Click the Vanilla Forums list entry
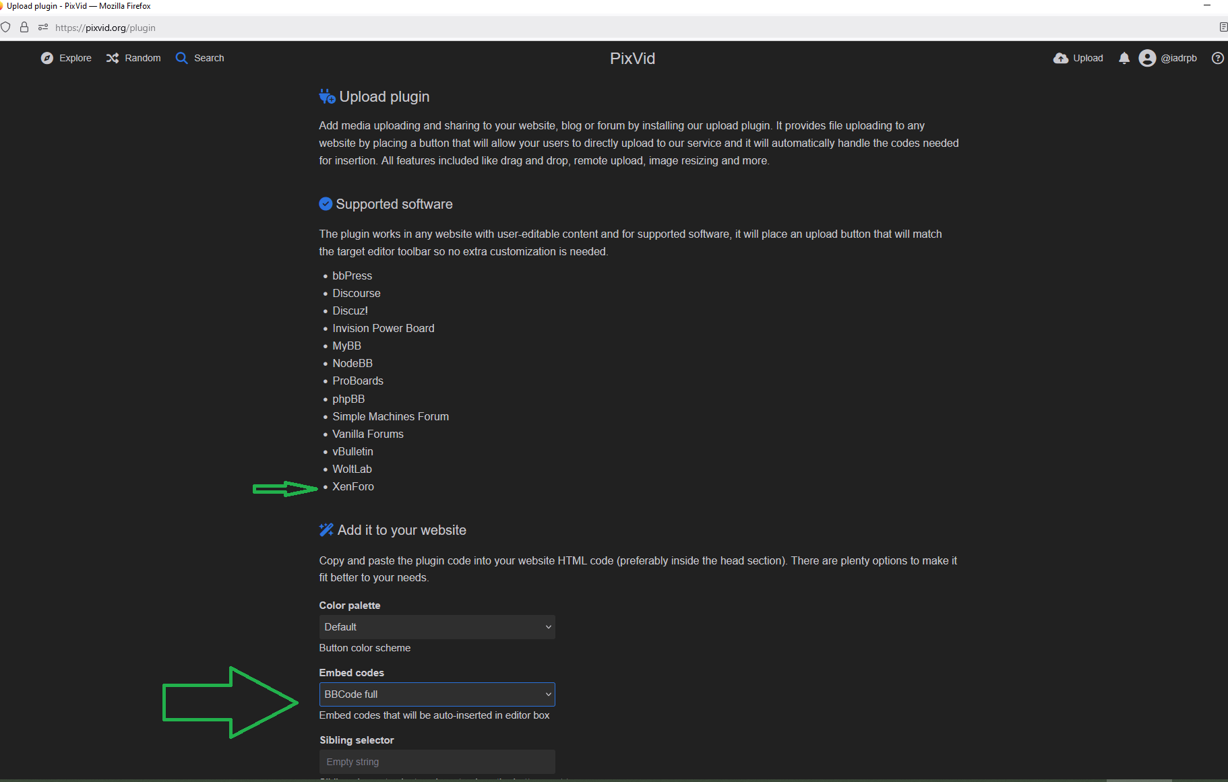The width and height of the screenshot is (1228, 782). [368, 434]
